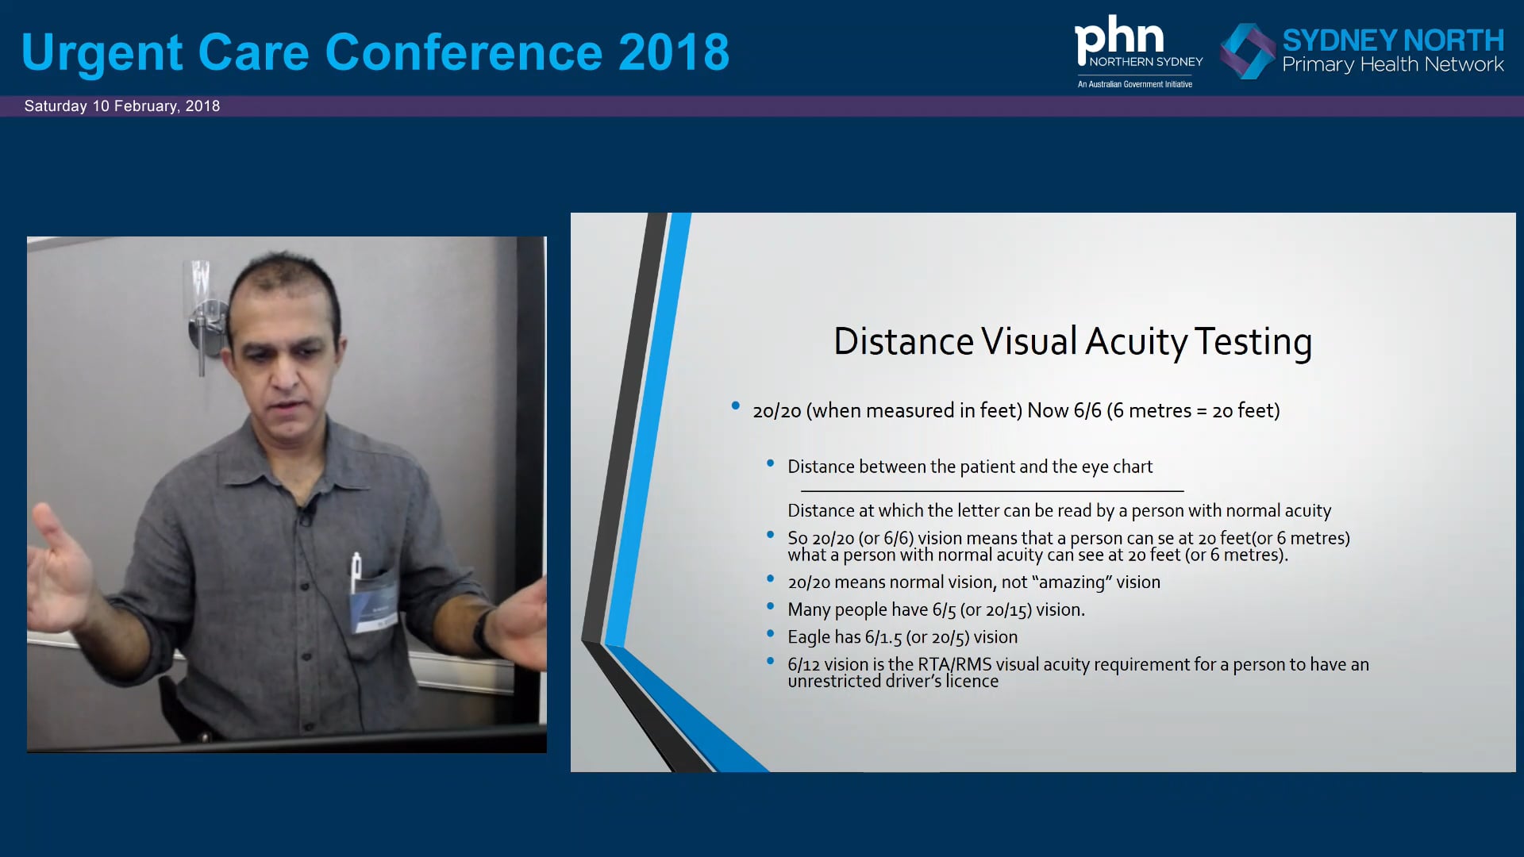1524x857 pixels.
Task: Click the bullet beside many people 6/5 line
Action: [771, 605]
